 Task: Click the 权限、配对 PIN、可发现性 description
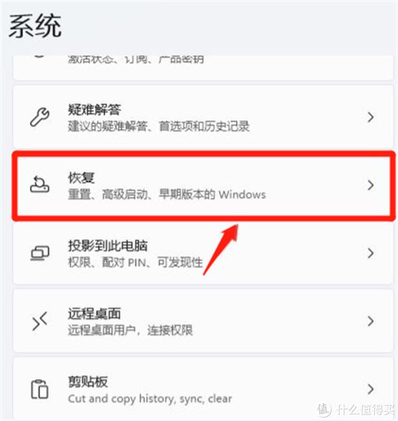tap(135, 262)
